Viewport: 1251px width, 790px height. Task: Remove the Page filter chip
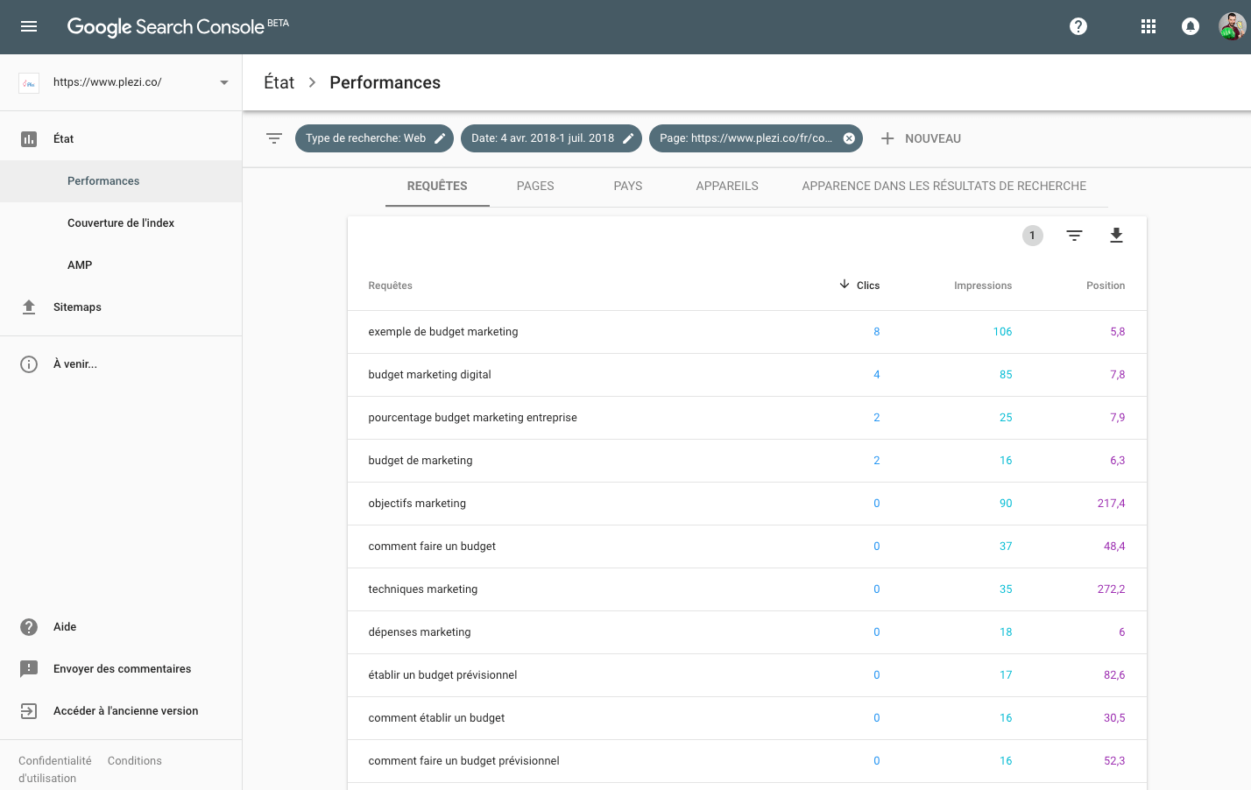tap(849, 138)
